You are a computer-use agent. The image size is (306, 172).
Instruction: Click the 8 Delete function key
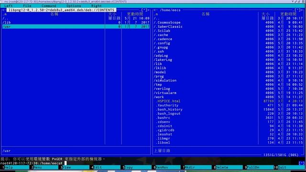(x=229, y=167)
